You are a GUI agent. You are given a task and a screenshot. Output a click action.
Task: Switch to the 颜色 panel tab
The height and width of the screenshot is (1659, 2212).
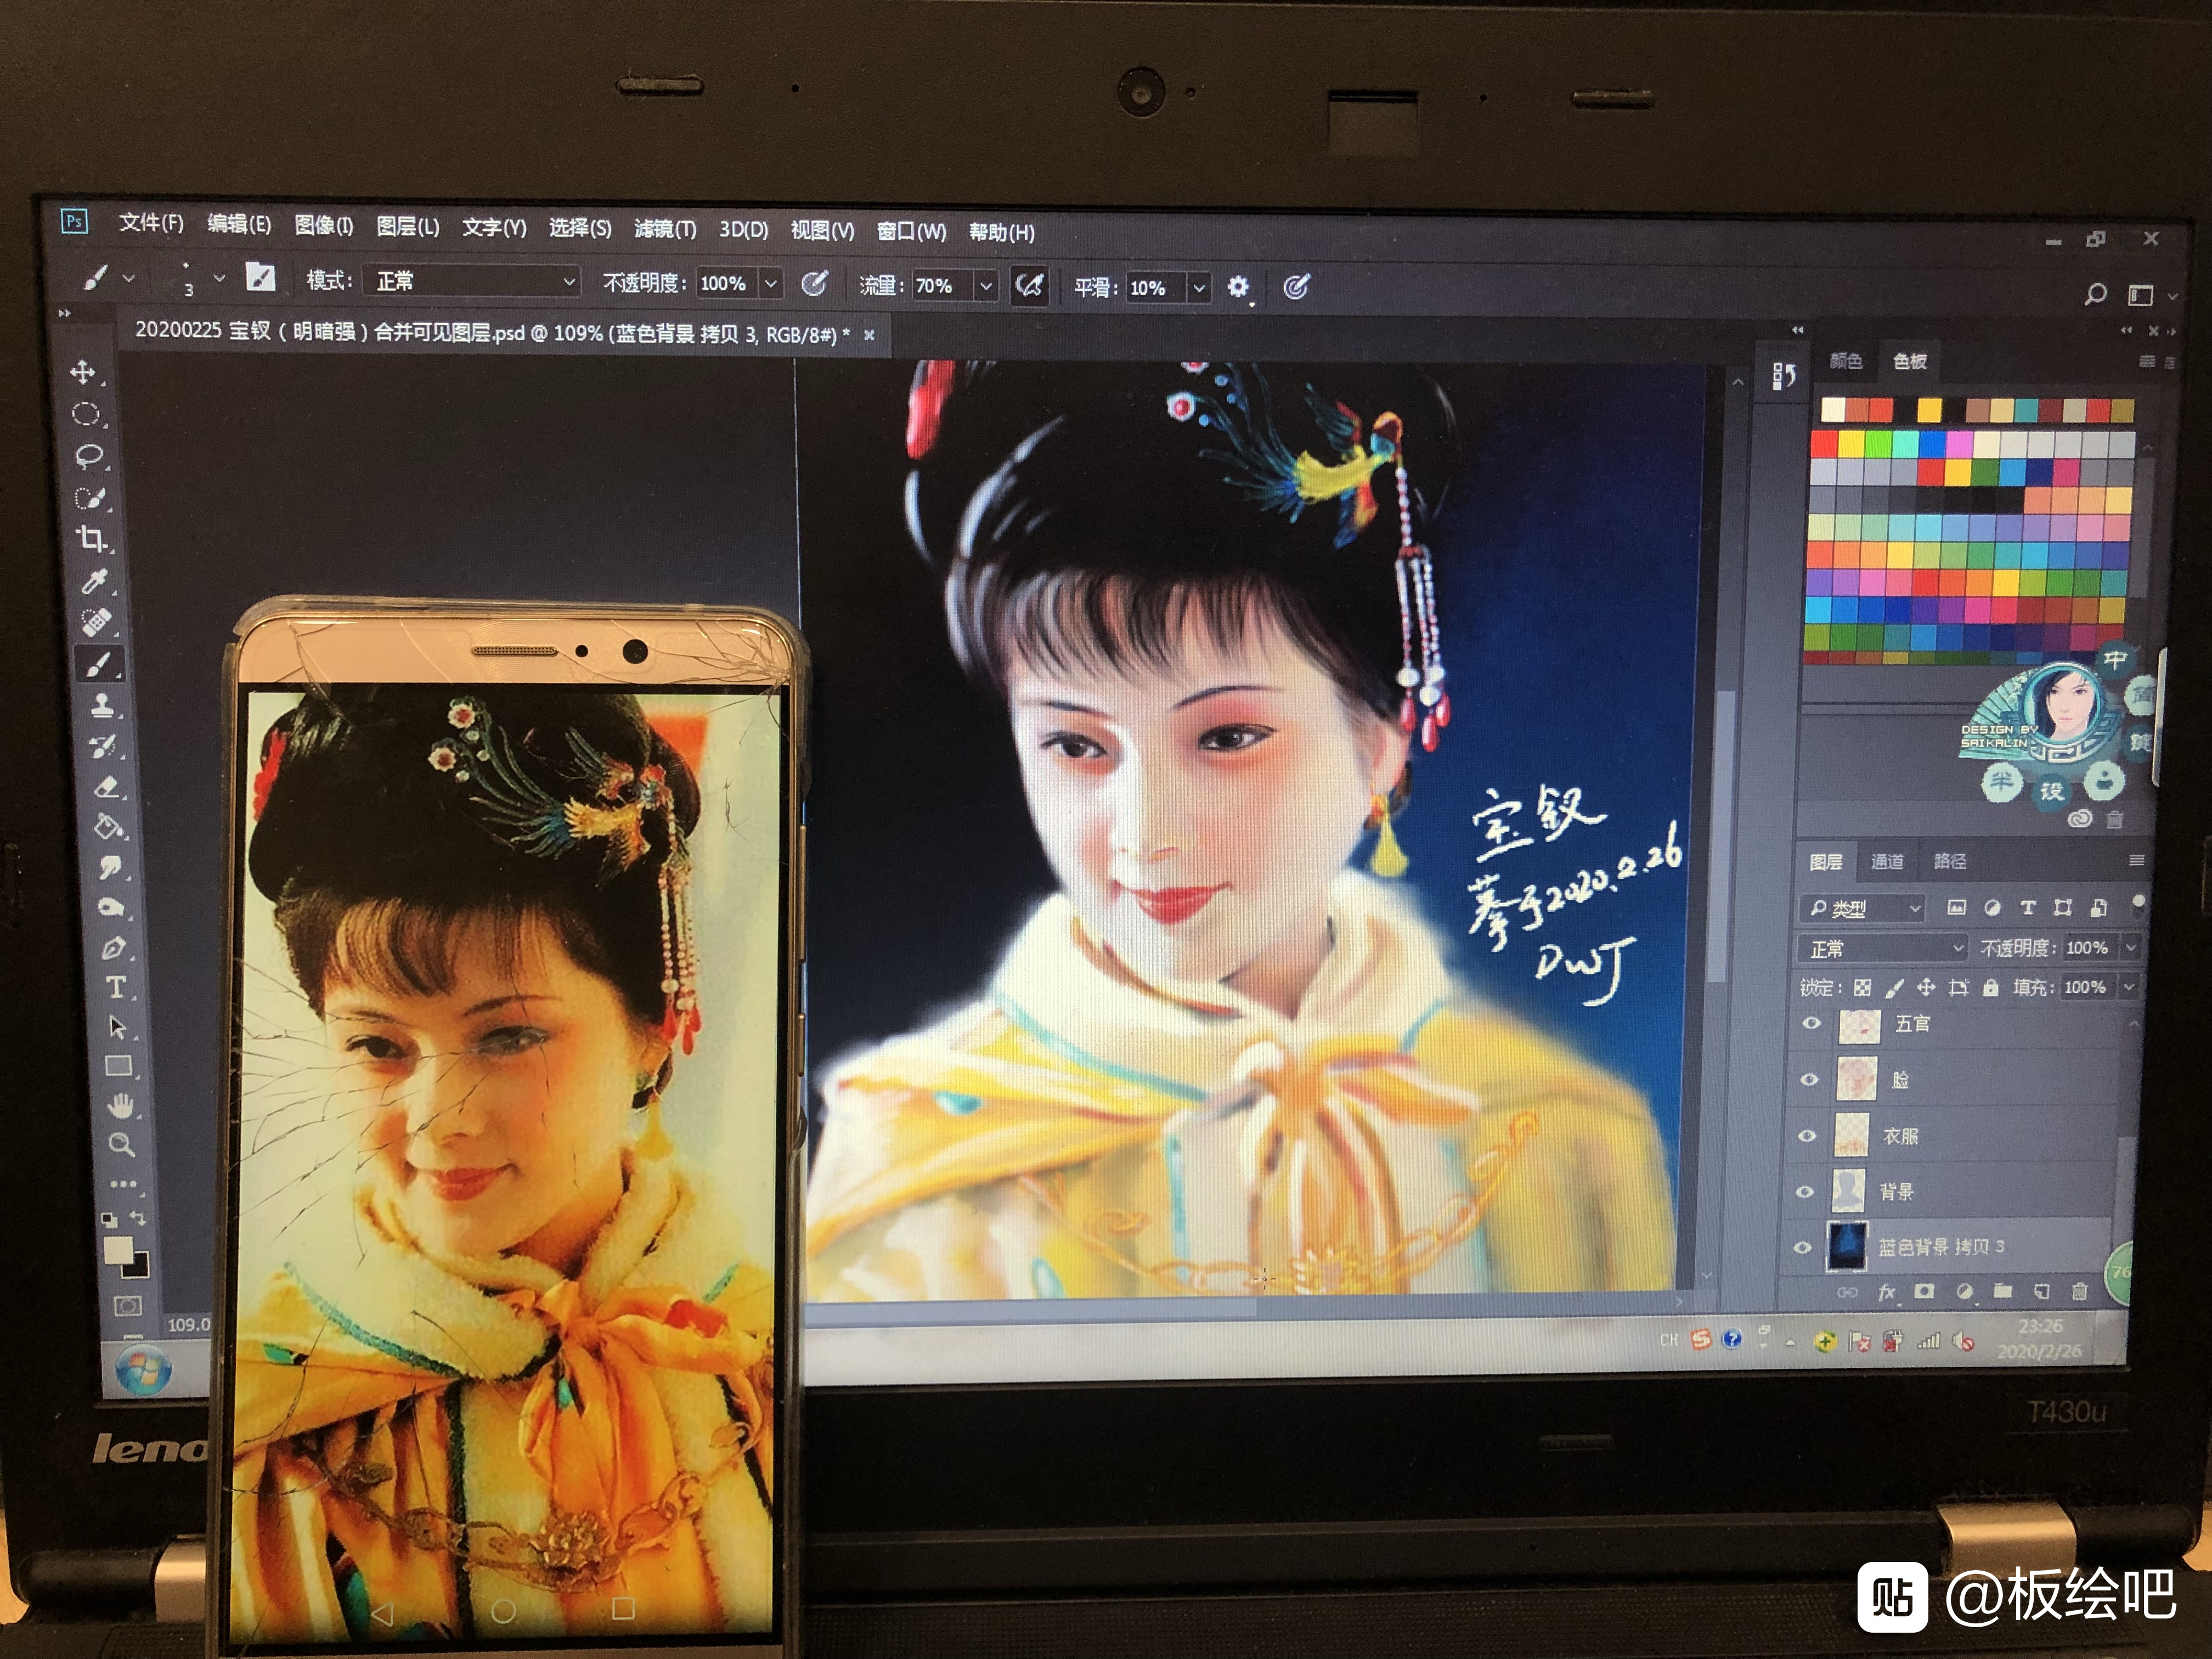click(1846, 361)
